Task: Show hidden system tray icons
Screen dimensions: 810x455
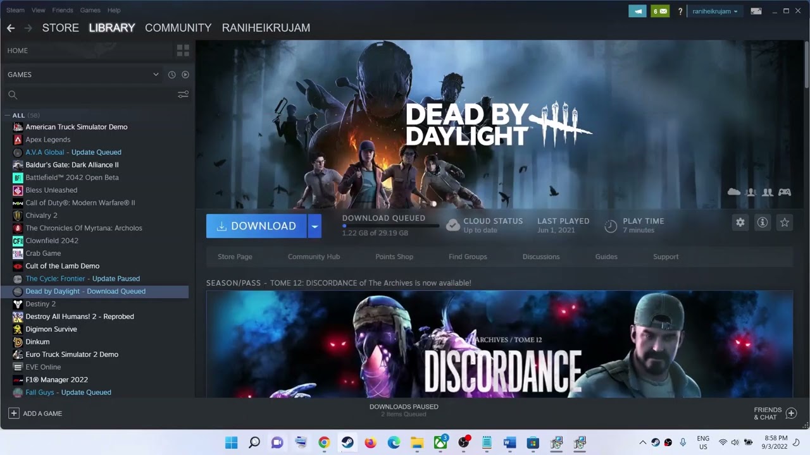Action: pyautogui.click(x=643, y=442)
